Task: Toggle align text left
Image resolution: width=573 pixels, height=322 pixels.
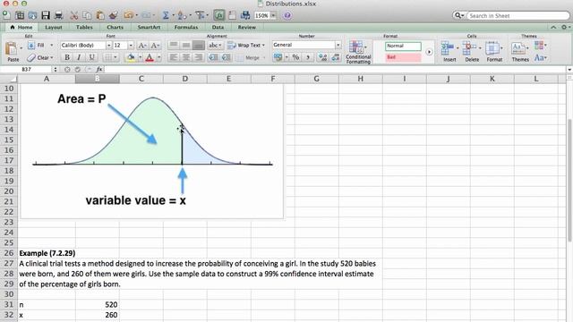Action: (174, 57)
